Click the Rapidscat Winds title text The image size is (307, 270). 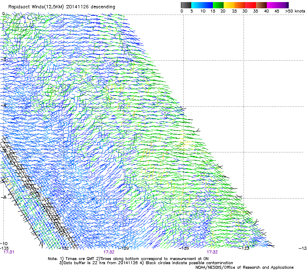pos(62,7)
